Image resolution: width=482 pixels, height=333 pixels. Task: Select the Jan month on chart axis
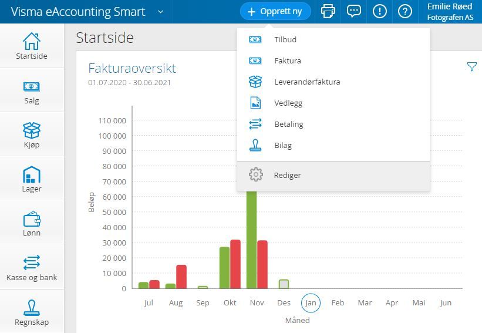click(x=311, y=303)
